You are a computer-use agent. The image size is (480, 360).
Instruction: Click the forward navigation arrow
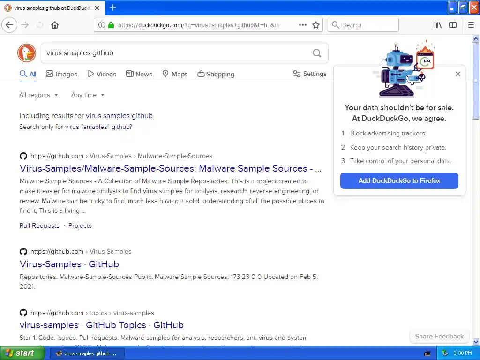[x=25, y=25]
